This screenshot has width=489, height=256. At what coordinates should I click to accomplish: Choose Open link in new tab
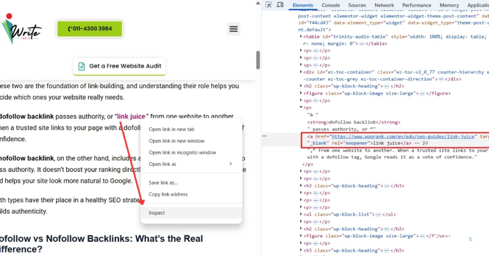tap(191, 129)
